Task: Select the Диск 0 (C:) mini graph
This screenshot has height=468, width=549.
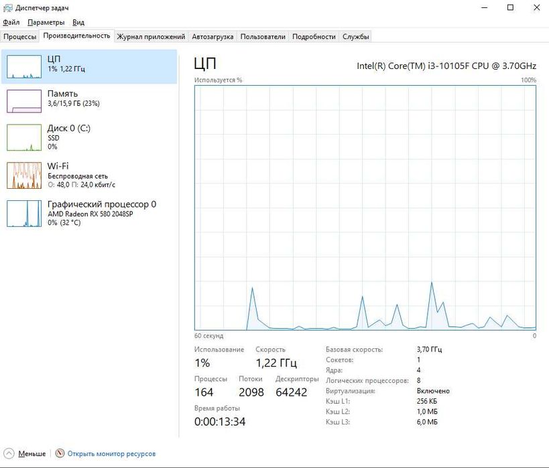Action: click(24, 137)
